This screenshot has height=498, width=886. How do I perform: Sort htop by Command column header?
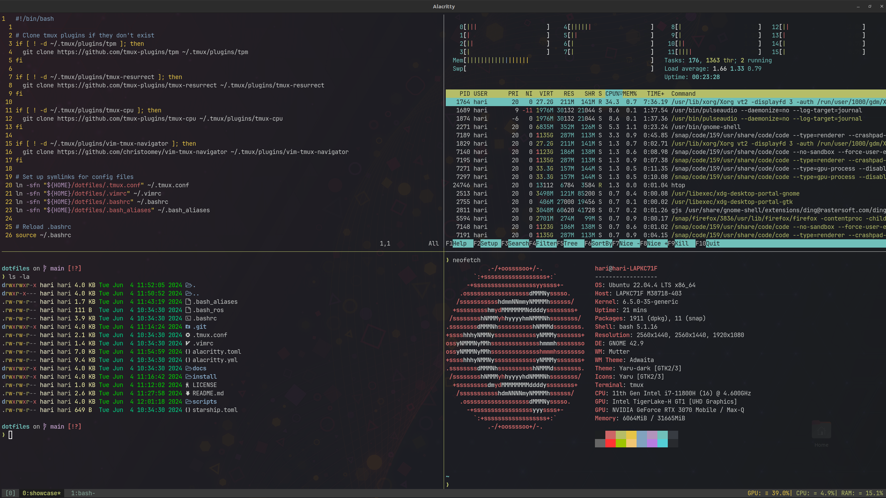click(683, 94)
